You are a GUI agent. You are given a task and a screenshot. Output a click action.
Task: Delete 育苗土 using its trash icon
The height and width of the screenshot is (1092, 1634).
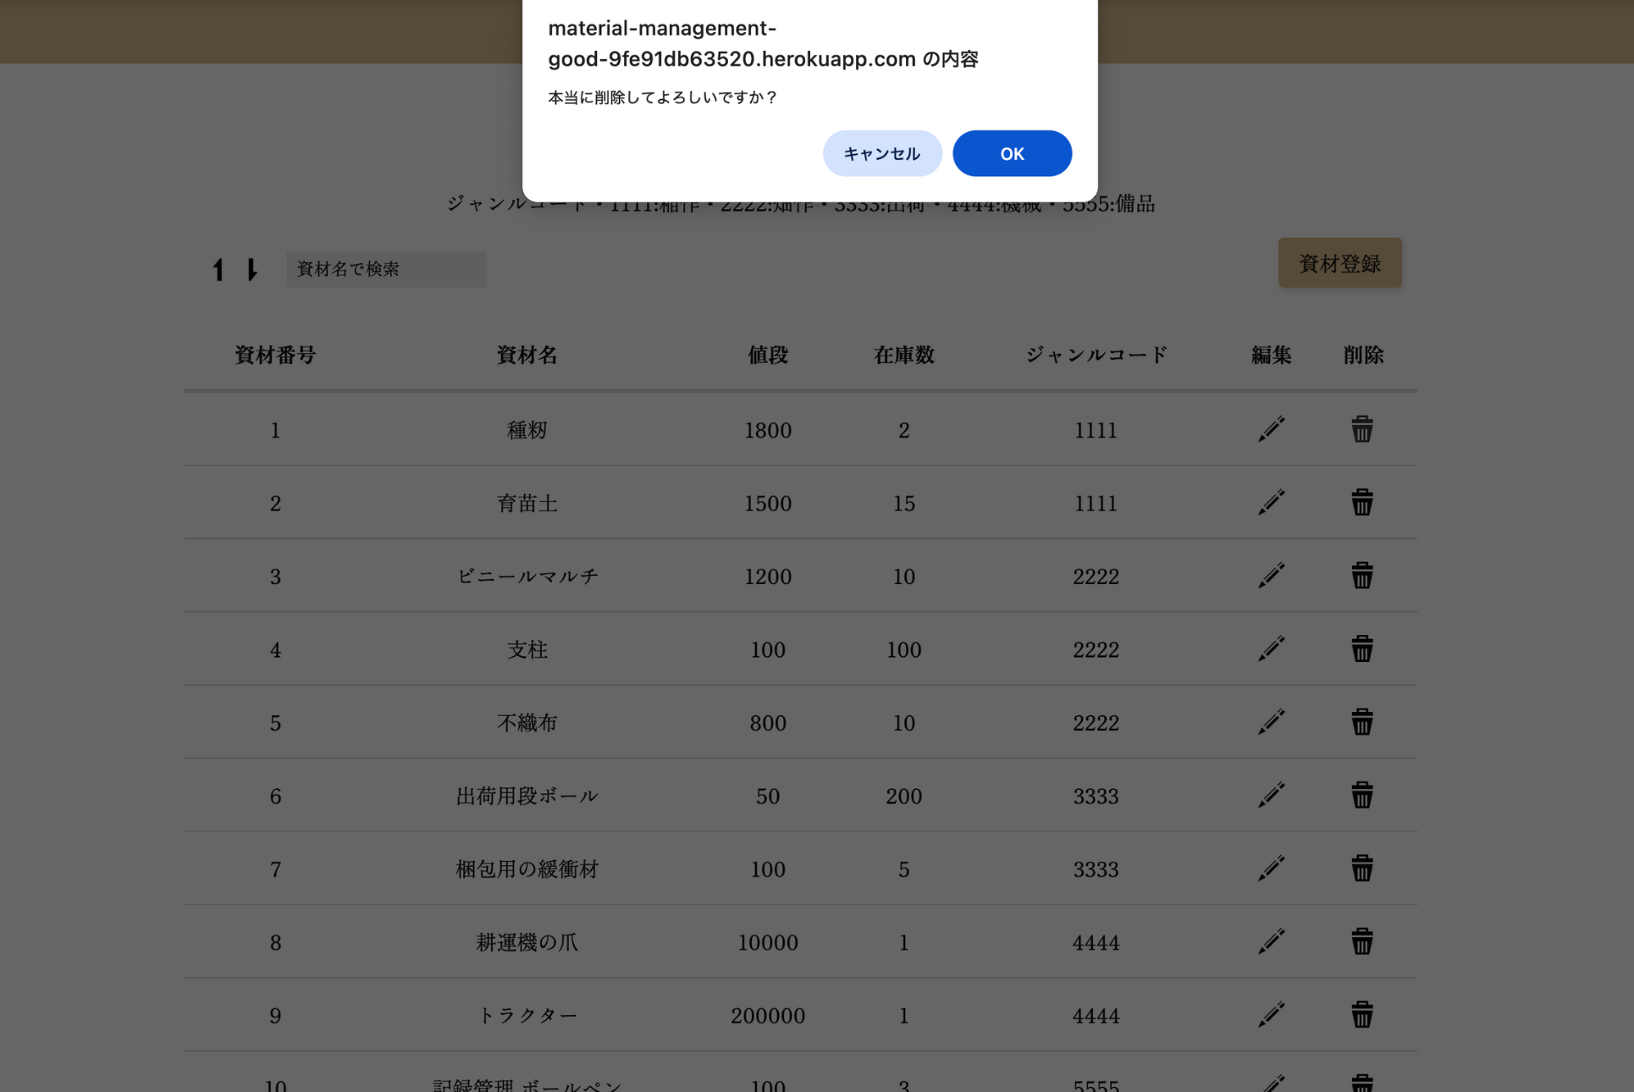click(x=1361, y=503)
